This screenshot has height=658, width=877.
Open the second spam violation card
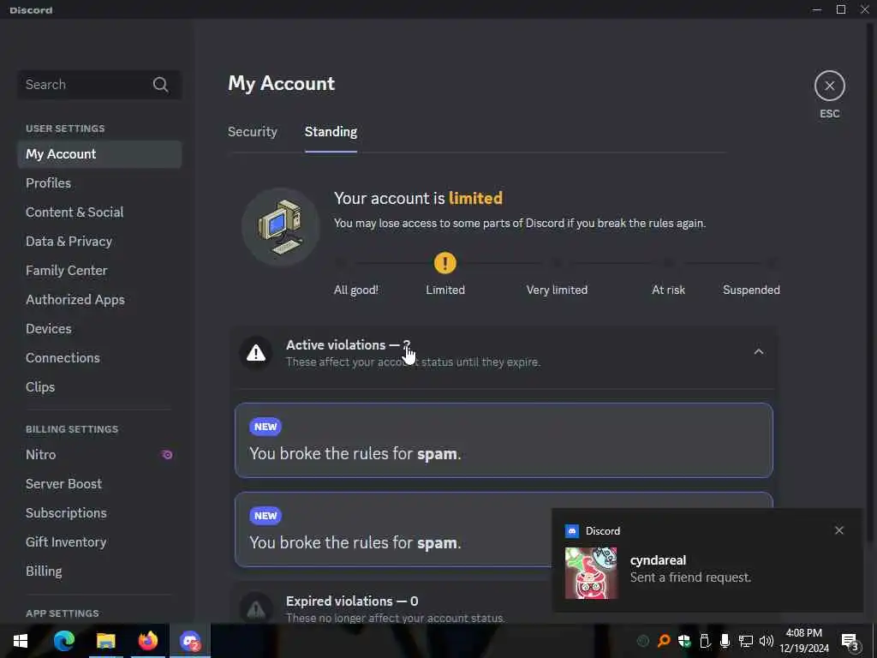(x=504, y=529)
